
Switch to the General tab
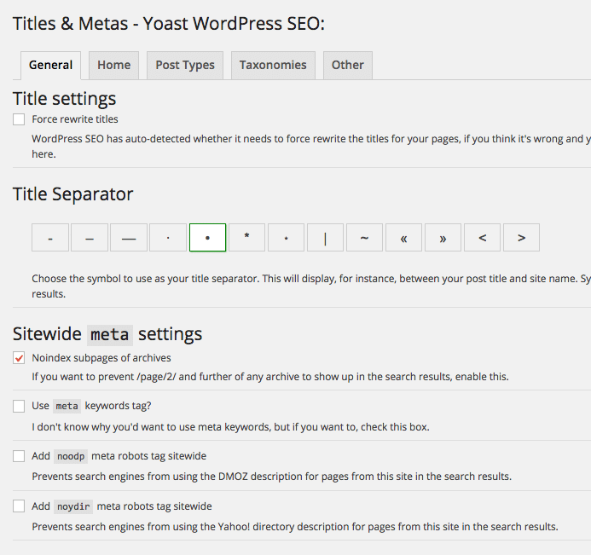pos(50,65)
